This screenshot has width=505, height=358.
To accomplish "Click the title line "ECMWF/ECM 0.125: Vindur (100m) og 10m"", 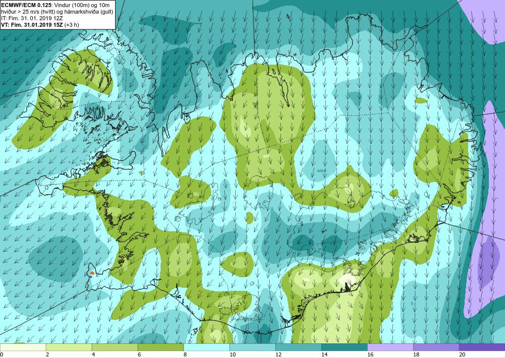I will [x=55, y=5].
